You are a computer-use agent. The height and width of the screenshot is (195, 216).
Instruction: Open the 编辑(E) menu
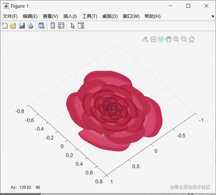[x=30, y=16]
